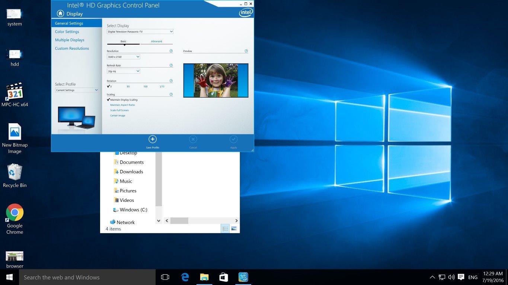This screenshot has width=508, height=285.
Task: Open network status in system tray
Action: 442,277
